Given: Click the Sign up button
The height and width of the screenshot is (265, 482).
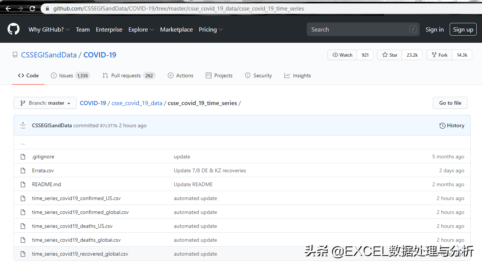Looking at the screenshot, I should 463,29.
